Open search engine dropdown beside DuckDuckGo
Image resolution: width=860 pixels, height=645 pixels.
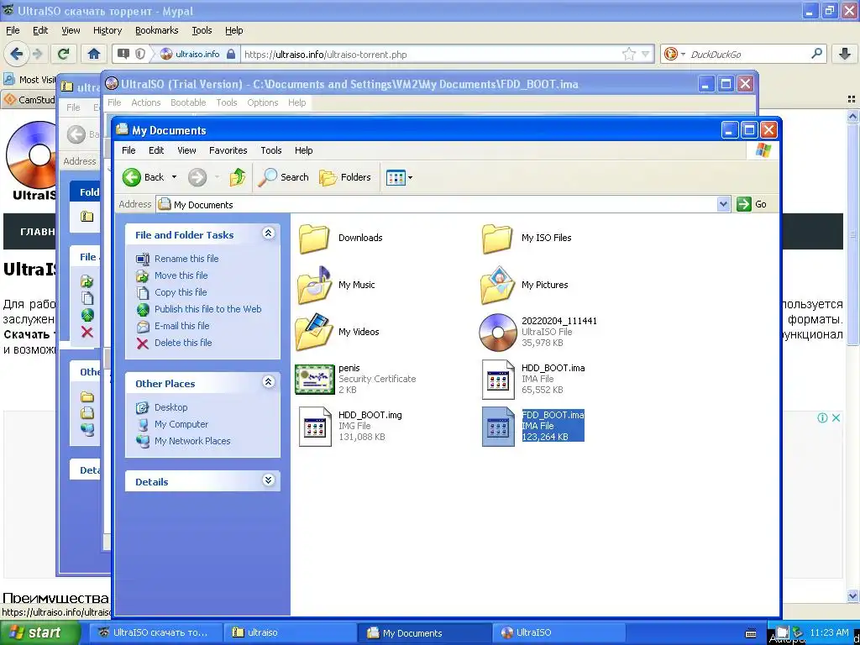click(x=683, y=55)
